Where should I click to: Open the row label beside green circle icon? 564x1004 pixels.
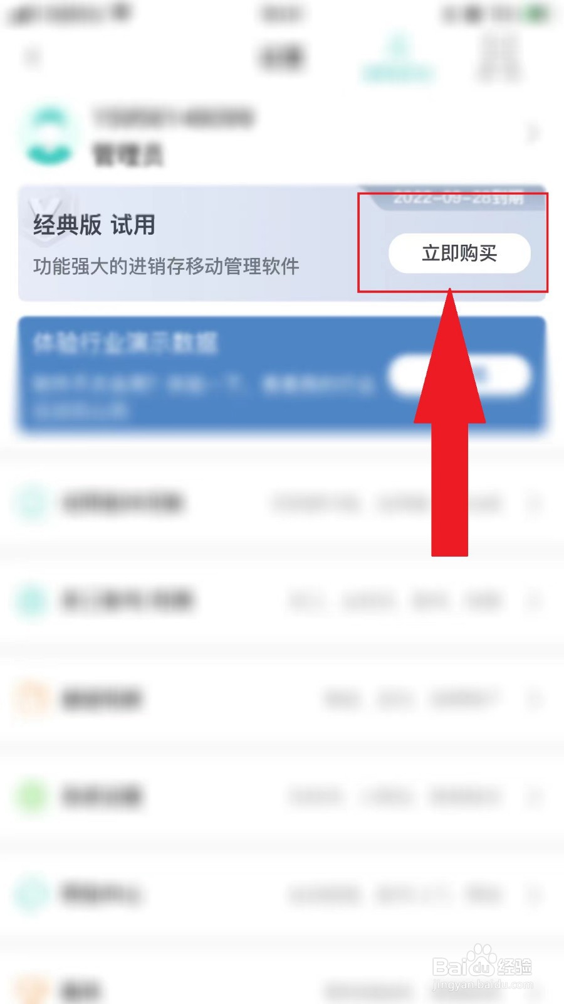coord(102,796)
